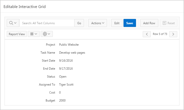
Task: Switch to Report View
Action: (17, 34)
